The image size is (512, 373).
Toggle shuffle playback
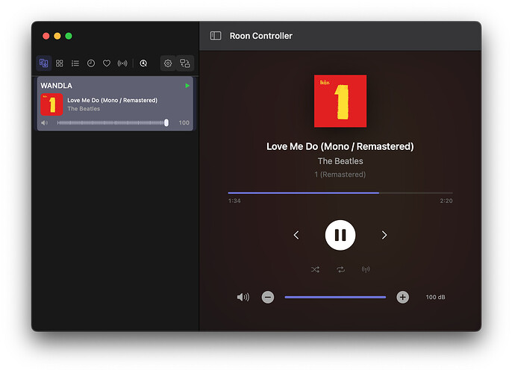[315, 269]
